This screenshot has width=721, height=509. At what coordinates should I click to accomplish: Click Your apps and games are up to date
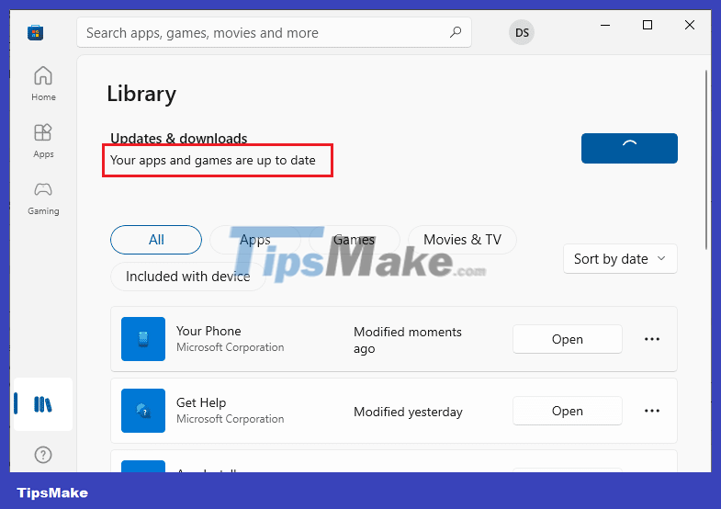213,161
